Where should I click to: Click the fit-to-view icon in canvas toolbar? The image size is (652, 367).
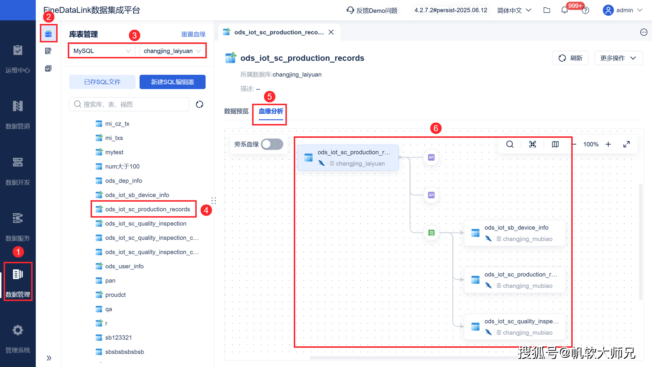tap(532, 144)
